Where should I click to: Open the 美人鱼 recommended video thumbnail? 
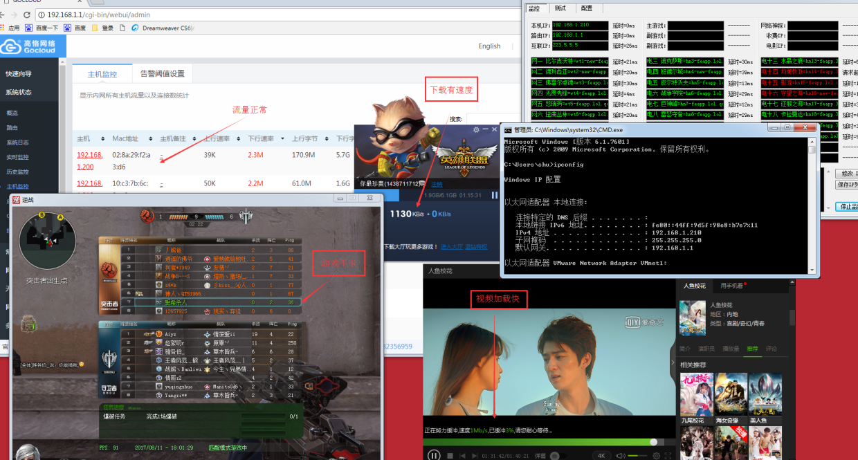765,394
